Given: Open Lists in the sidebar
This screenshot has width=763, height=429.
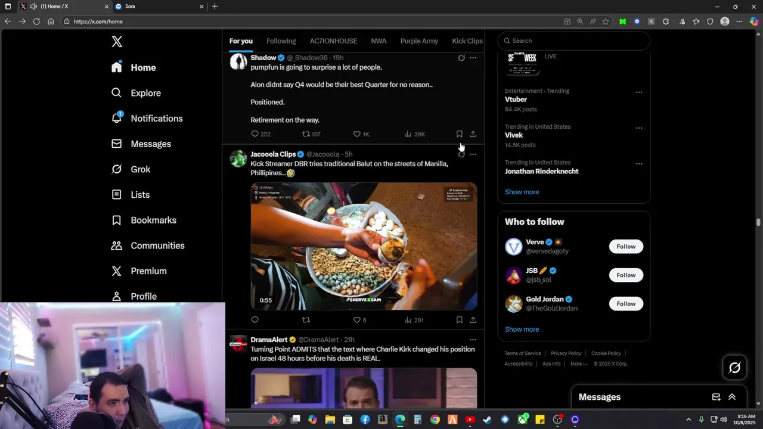Looking at the screenshot, I should pyautogui.click(x=131, y=195).
